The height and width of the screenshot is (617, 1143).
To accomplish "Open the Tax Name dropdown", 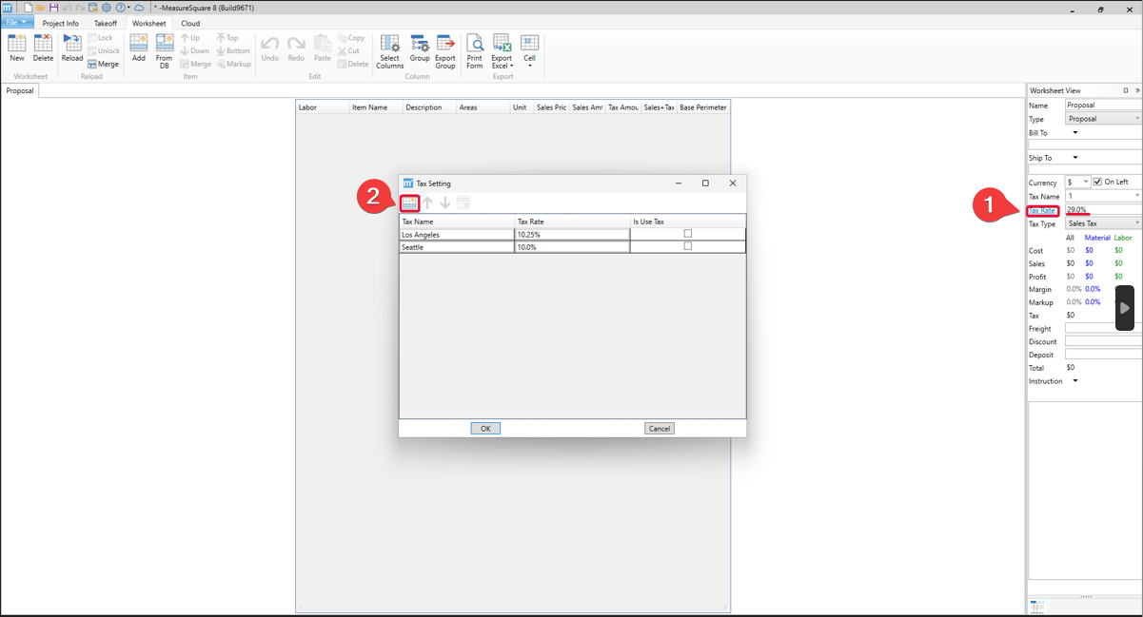I will click(x=1103, y=196).
